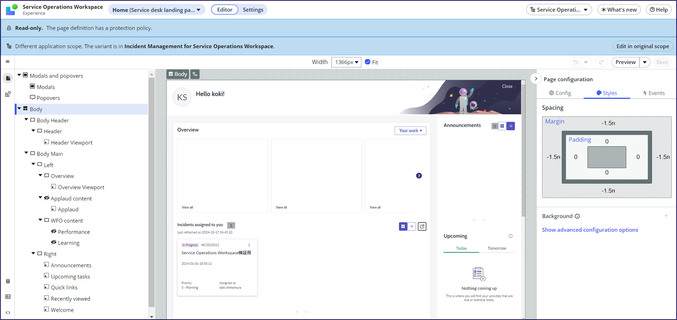Open assigned incidents in new window icon
This screenshot has height=320, width=677.
[x=422, y=226]
